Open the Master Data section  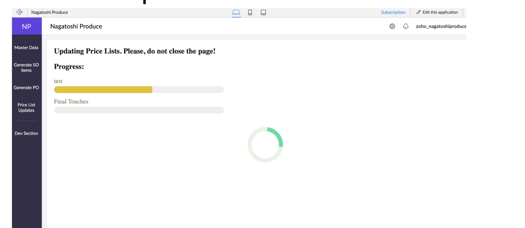27,48
